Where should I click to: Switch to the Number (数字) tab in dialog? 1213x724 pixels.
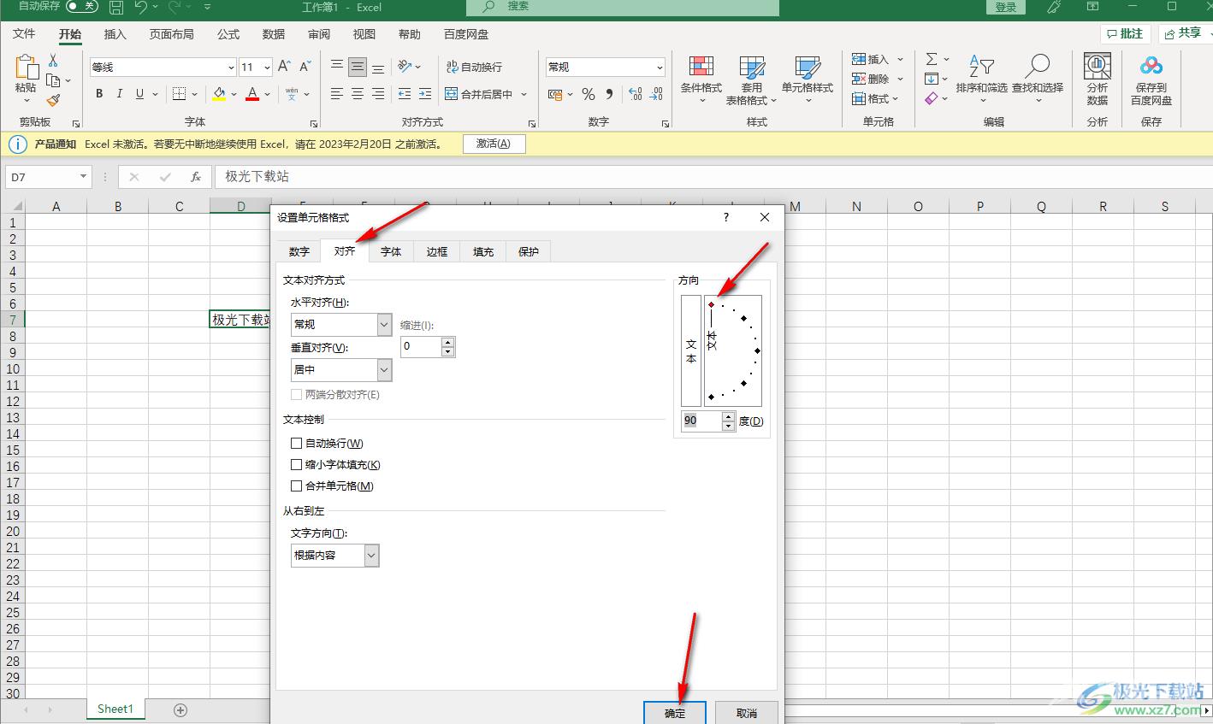point(299,251)
